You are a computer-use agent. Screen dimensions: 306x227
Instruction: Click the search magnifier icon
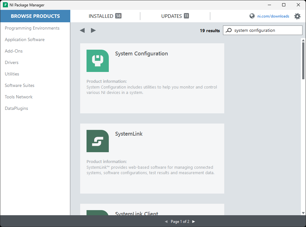(x=228, y=30)
